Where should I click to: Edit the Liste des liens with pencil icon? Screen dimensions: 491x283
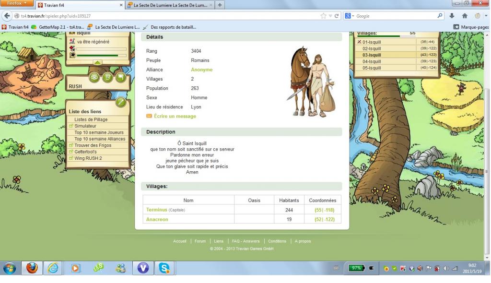pos(120,102)
